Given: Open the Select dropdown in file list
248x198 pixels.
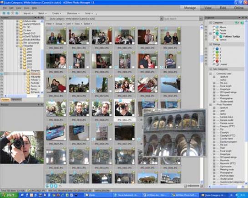Looking at the screenshot, I should pos(88,24).
